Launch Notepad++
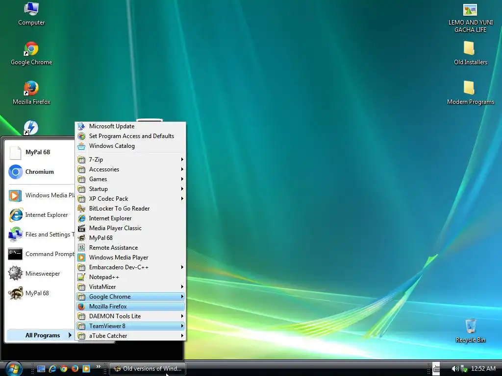Screen dimensions: 502x376 [x=130, y=277]
